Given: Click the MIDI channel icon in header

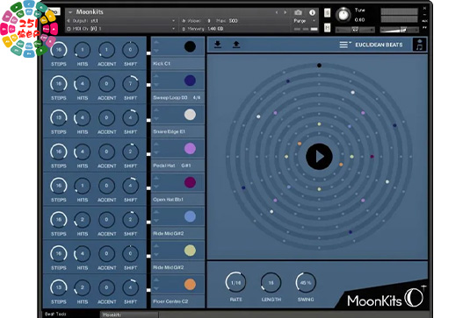Looking at the screenshot, I should [69, 29].
